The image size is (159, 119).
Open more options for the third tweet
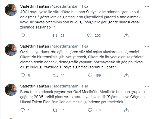click(x=147, y=86)
